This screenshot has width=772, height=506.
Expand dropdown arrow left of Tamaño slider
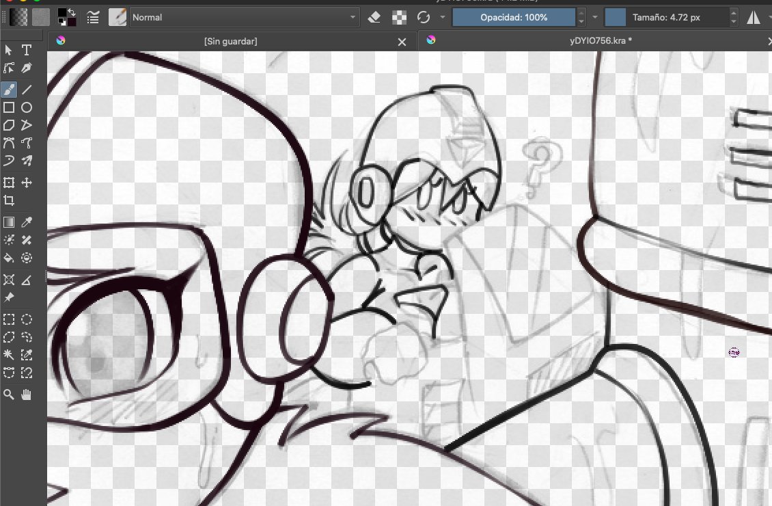coord(595,17)
